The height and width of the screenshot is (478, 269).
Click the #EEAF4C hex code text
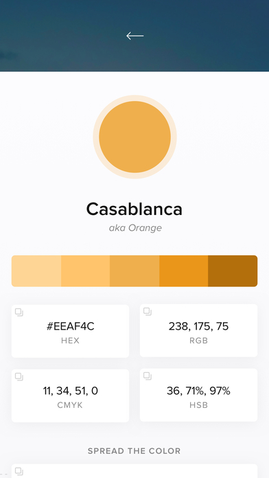(x=71, y=326)
